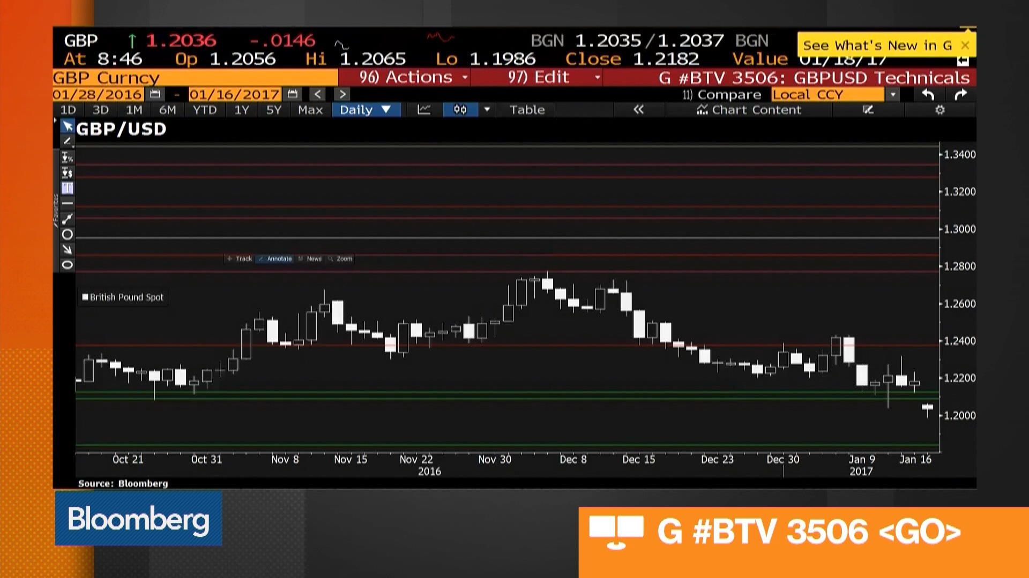
Task: Open See What's New in G banner
Action: pos(877,45)
